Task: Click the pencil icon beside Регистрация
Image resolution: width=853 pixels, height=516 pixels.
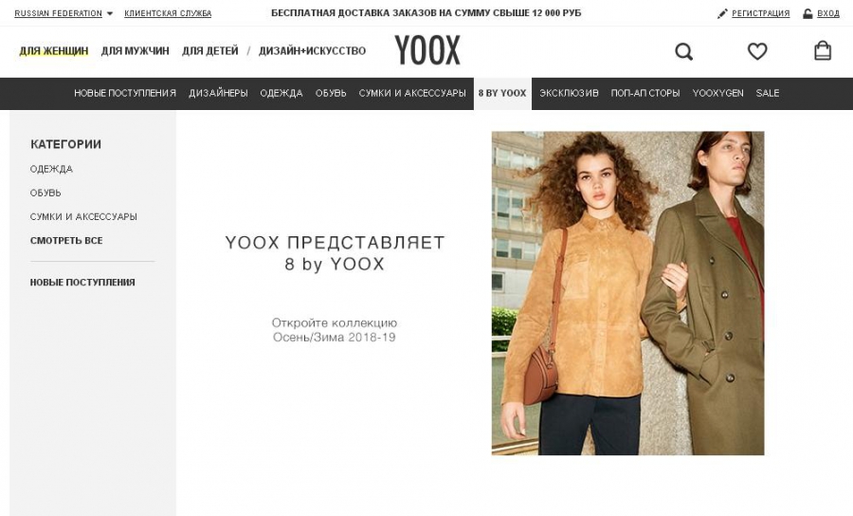Action: coord(722,13)
